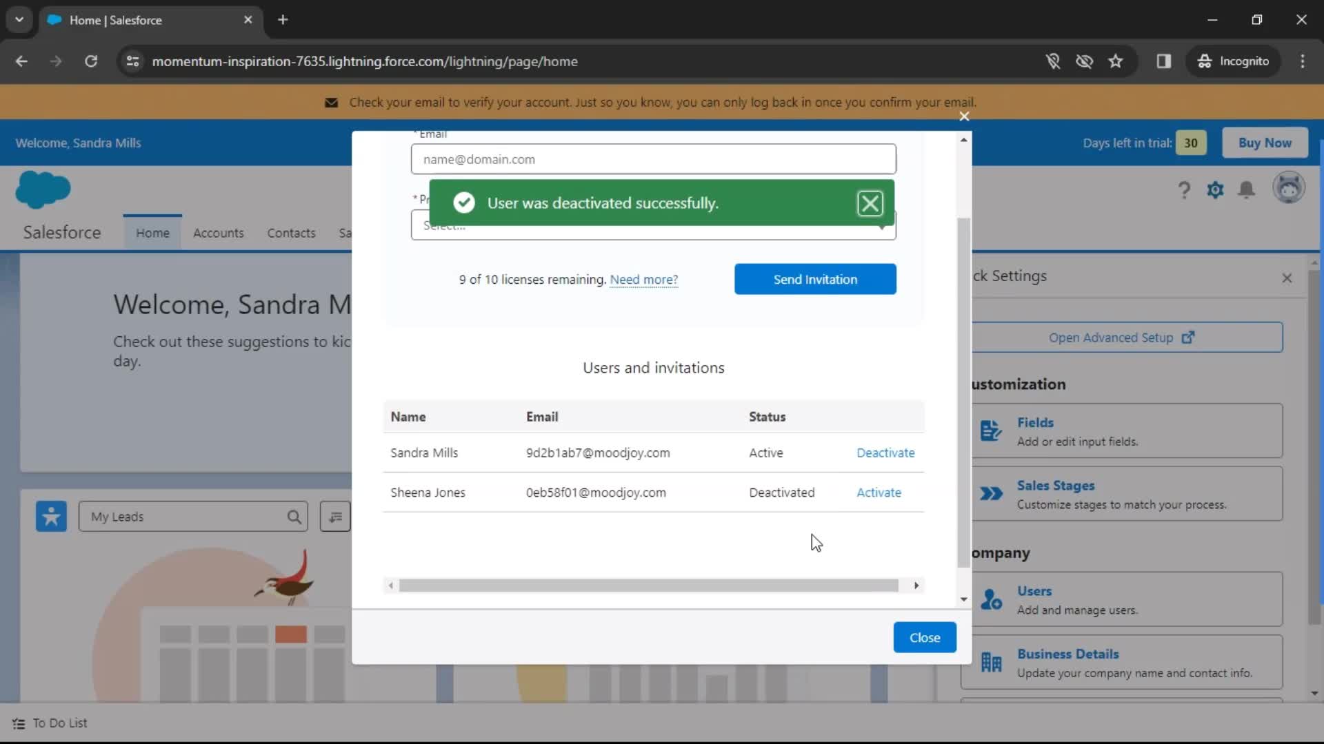1324x744 pixels.
Task: Click the Email input field
Action: pyautogui.click(x=653, y=159)
